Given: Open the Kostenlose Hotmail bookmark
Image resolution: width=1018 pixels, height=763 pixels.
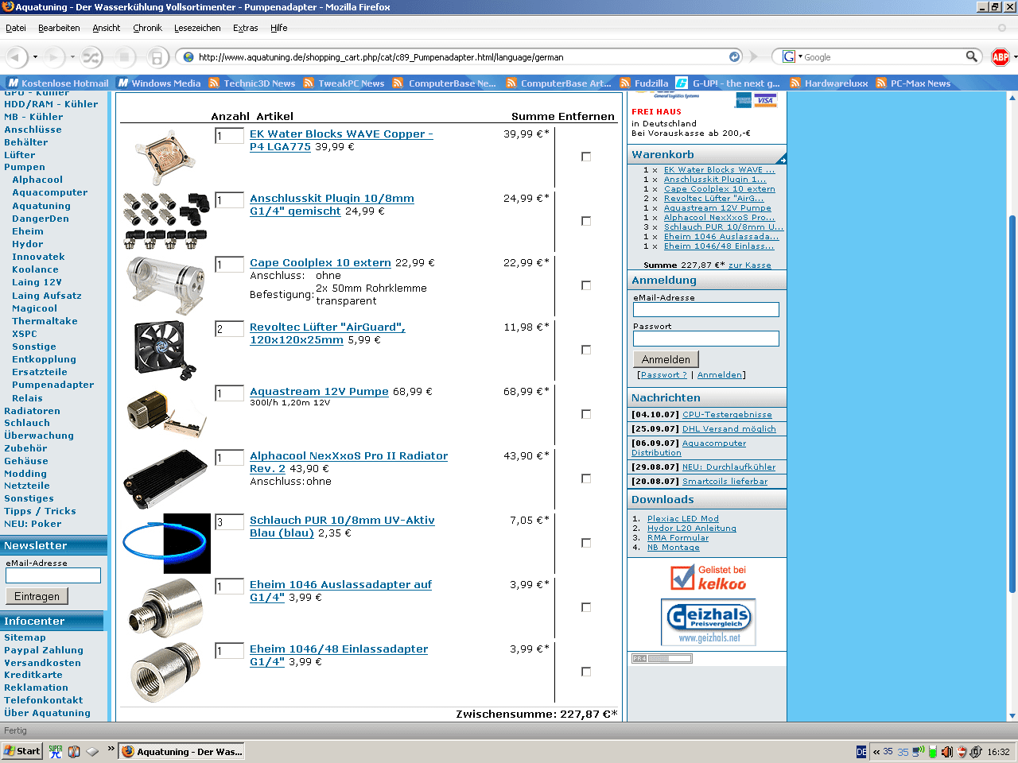Looking at the screenshot, I should click(58, 83).
